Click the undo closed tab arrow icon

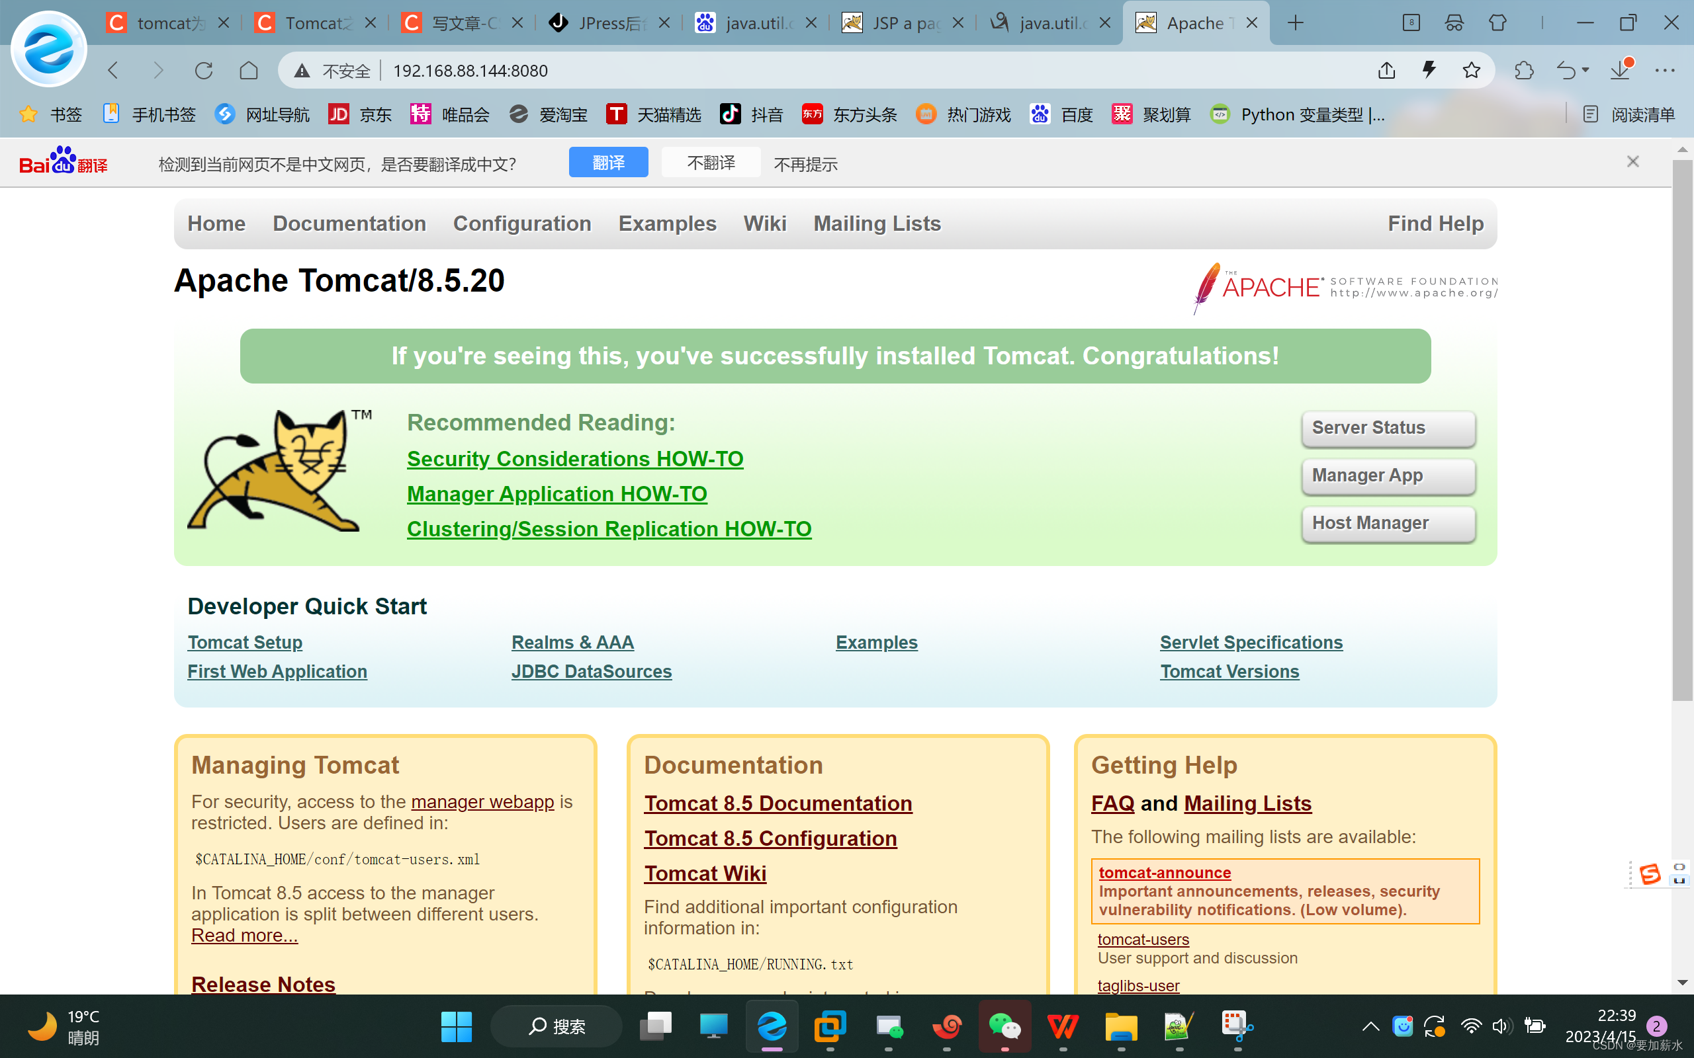coord(1566,71)
